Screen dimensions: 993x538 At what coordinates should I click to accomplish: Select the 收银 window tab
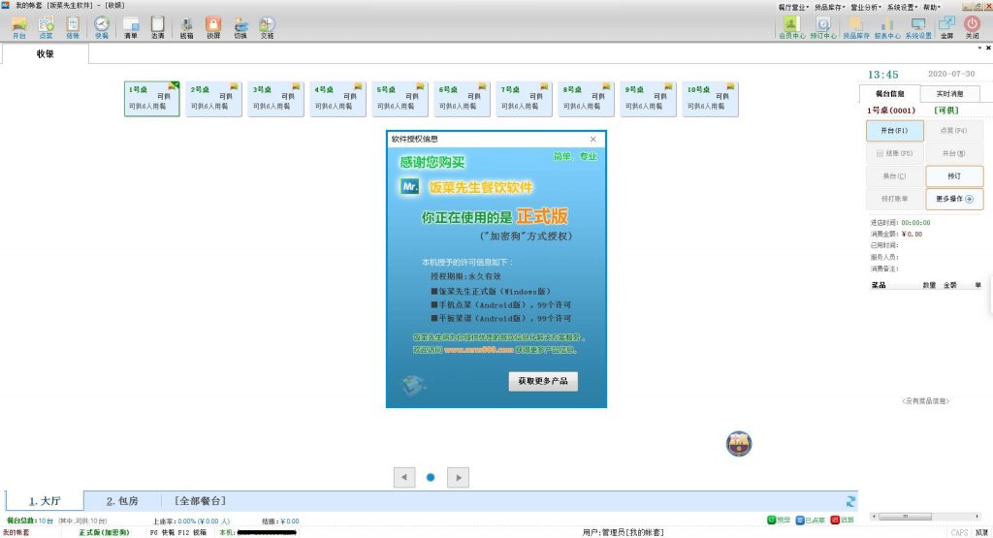pos(45,54)
